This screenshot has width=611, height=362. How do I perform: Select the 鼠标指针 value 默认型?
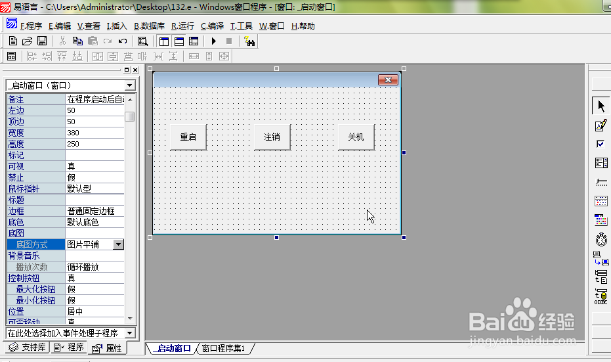(95, 189)
